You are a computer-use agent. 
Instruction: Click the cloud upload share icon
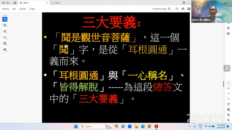click(x=183, y=9)
